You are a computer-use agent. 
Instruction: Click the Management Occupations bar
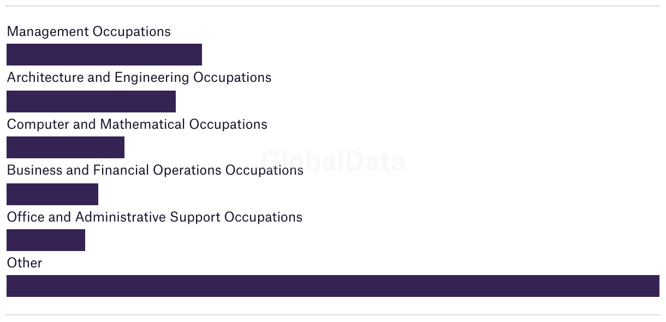pyautogui.click(x=104, y=55)
